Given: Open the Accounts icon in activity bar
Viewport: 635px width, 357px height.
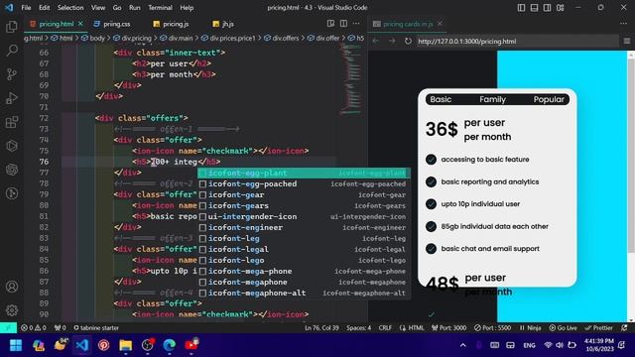Looking at the screenshot, I should (x=12, y=287).
